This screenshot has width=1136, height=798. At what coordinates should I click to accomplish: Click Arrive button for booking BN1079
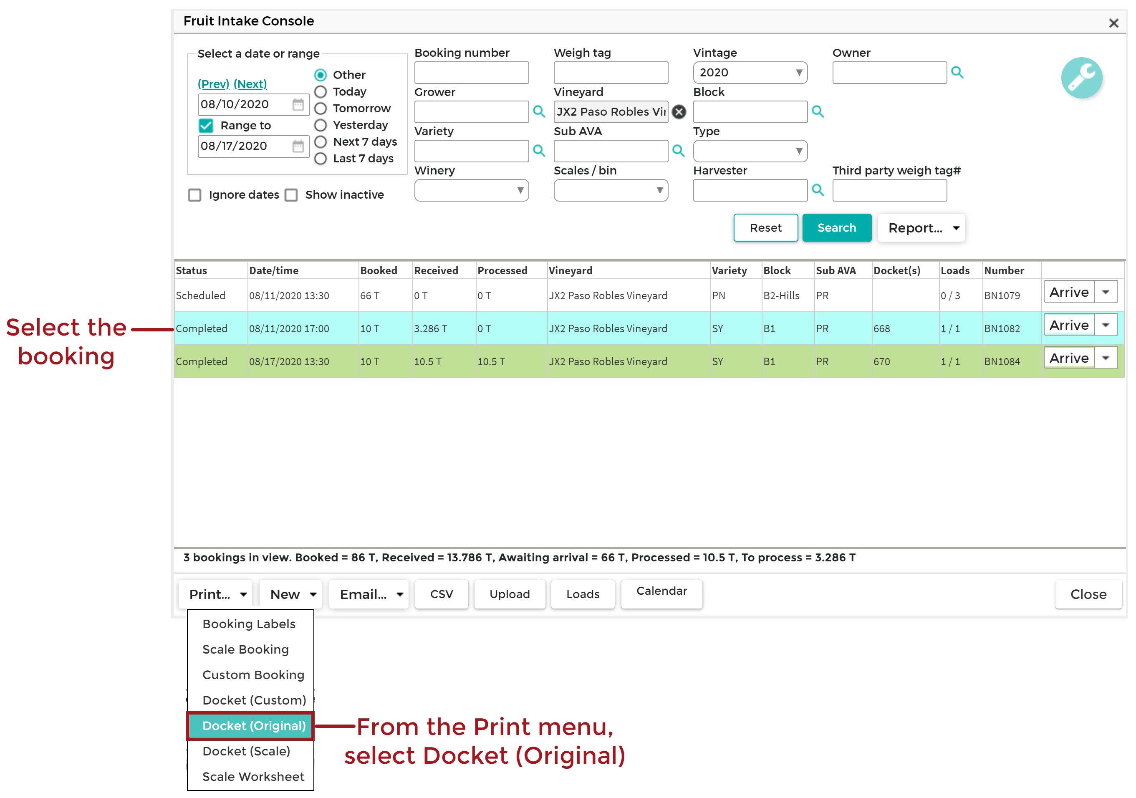(1069, 292)
